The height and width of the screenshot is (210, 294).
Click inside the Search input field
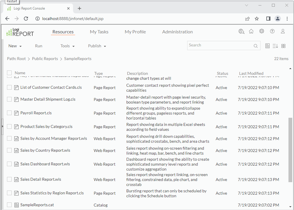(220, 45)
